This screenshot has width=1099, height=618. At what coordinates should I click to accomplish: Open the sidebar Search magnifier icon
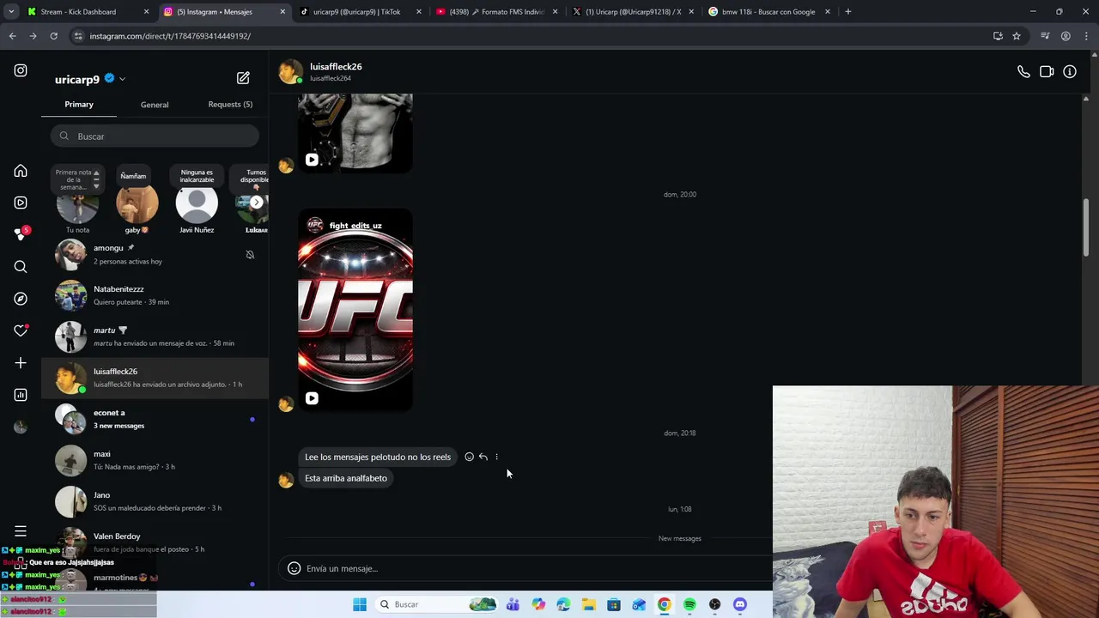[21, 267]
